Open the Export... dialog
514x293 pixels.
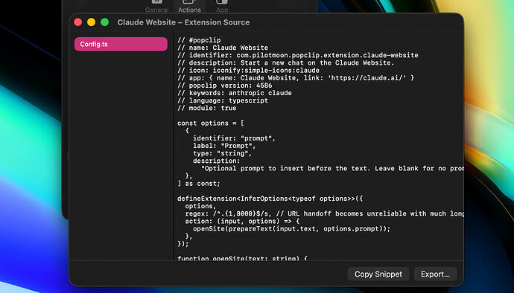pos(435,274)
